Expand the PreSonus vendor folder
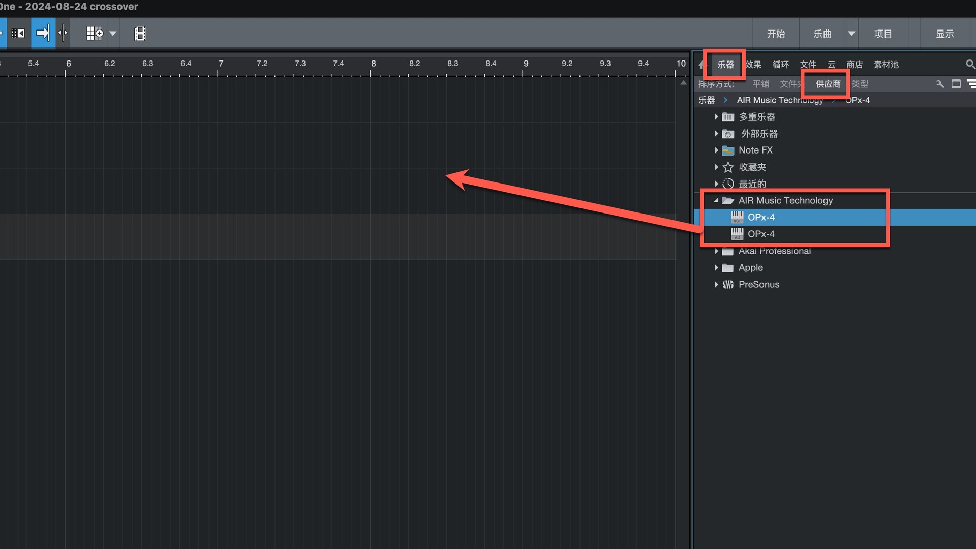 (x=716, y=284)
